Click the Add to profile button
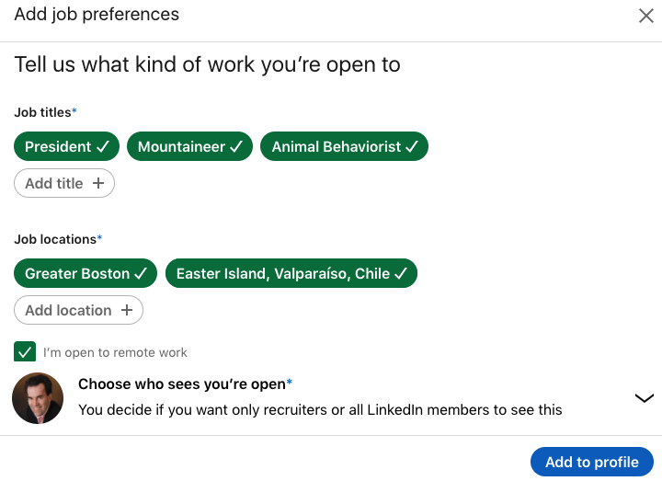 coord(591,462)
